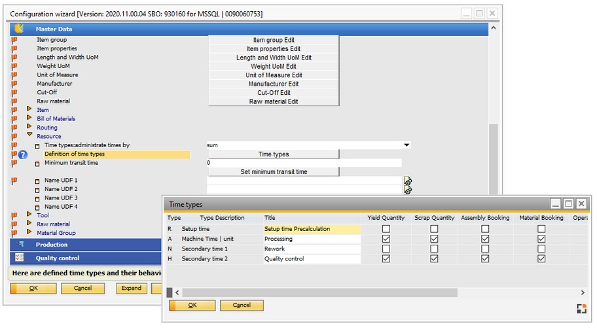Click the orange flag next to Item group
This screenshot has width=597, height=331.
point(14,40)
